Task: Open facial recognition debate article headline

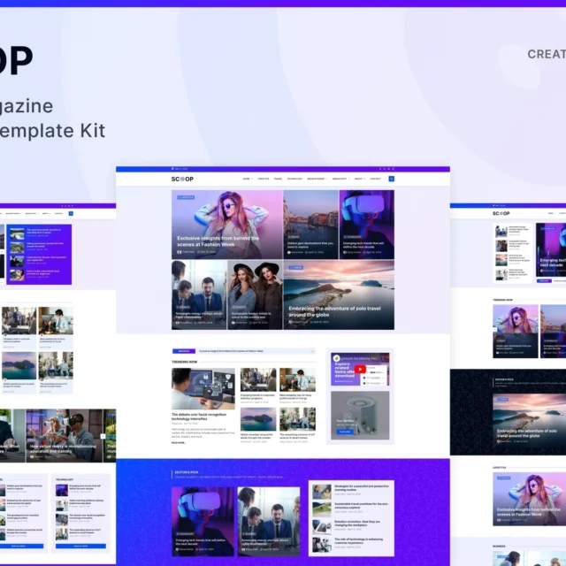Action: pos(199,417)
